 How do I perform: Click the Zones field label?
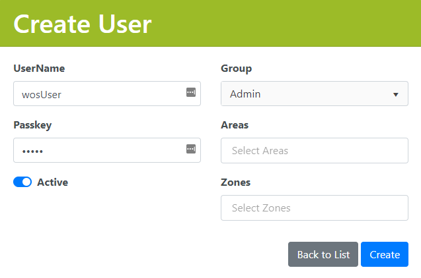click(236, 182)
